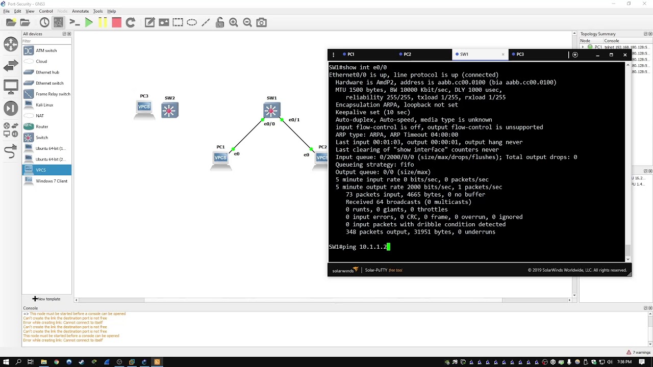This screenshot has height=367, width=653.
Task: Toggle the lock items padlock
Action: [x=220, y=22]
